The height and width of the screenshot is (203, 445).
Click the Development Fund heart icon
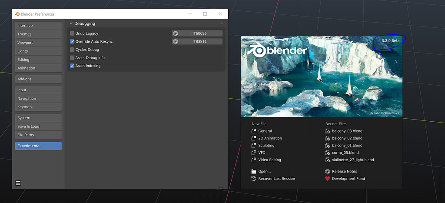click(328, 179)
